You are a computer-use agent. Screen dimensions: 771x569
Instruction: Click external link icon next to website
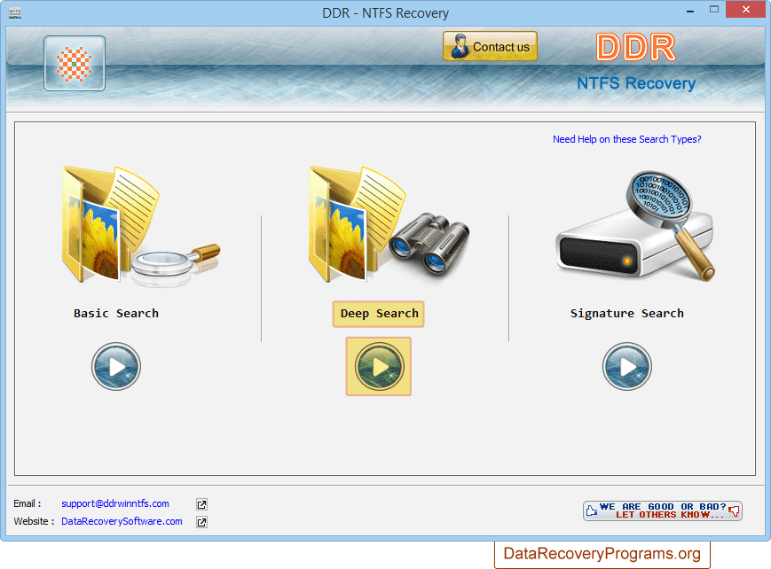[x=201, y=522]
